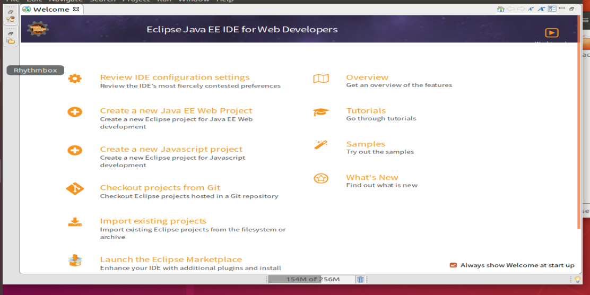
Task: Open the Workbench via the orange play icon
Action: 552,33
